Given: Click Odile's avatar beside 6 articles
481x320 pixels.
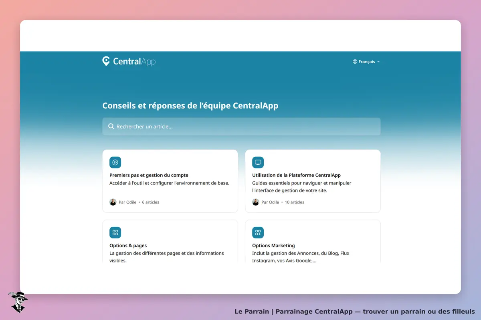Looking at the screenshot, I should [113, 202].
